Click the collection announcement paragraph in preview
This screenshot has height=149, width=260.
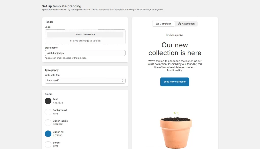click(175, 66)
